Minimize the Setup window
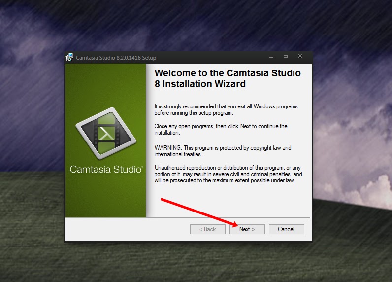Screen dimensions: 392x282 tap(271, 57)
